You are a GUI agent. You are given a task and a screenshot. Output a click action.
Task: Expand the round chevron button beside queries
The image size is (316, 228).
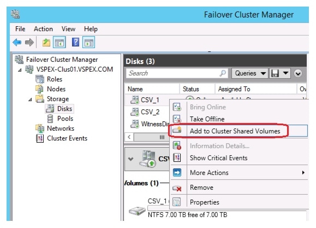click(x=298, y=73)
